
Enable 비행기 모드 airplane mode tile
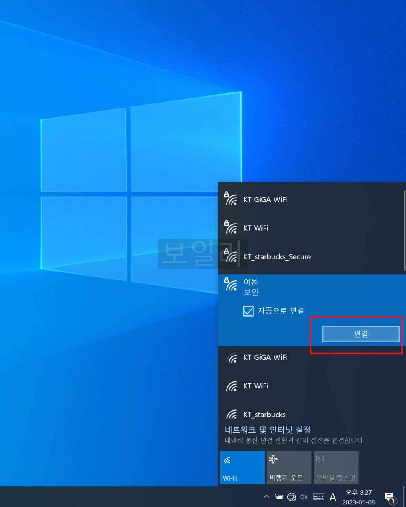coord(289,467)
